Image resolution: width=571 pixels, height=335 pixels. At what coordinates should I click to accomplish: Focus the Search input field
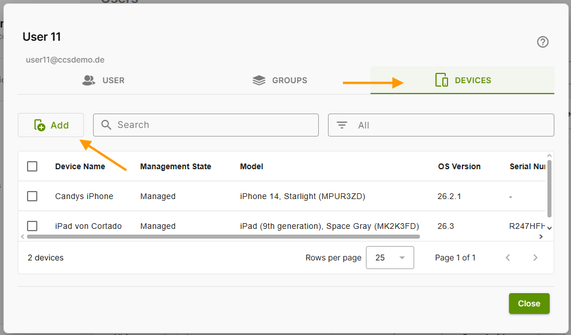click(206, 125)
